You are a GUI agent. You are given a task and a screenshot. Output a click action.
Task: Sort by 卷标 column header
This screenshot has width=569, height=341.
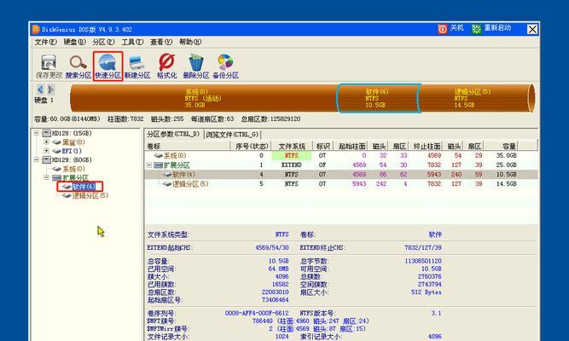188,146
